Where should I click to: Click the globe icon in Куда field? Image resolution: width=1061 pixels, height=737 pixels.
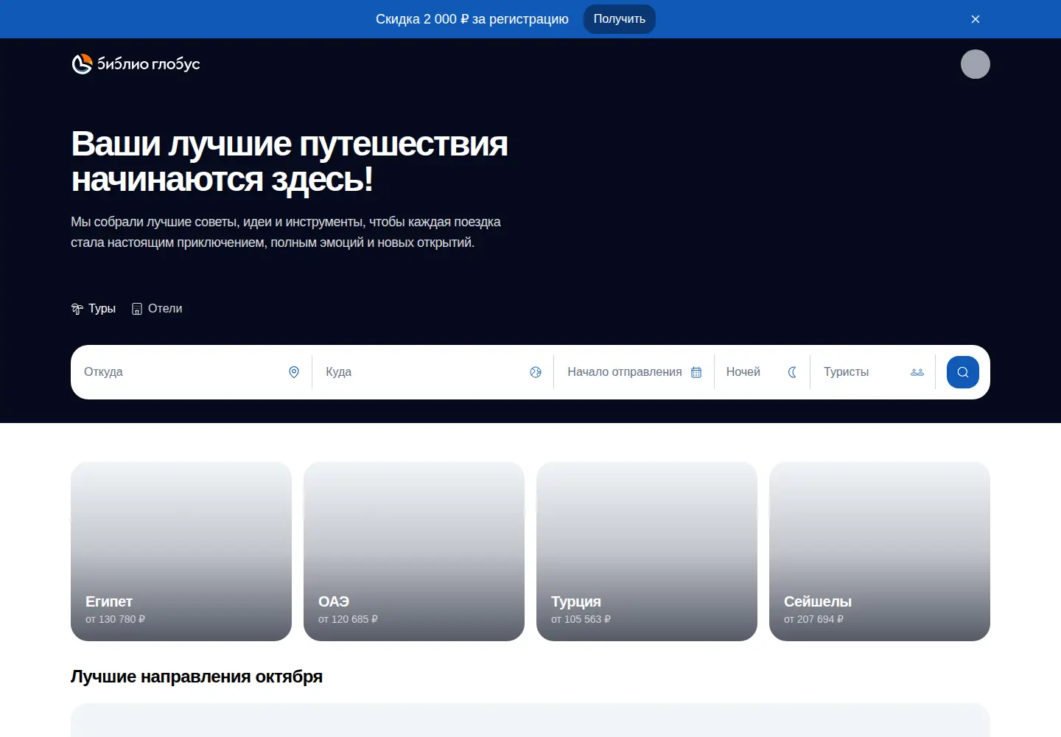[x=536, y=372]
